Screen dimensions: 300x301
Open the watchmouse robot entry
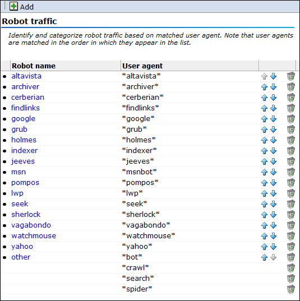34,236
